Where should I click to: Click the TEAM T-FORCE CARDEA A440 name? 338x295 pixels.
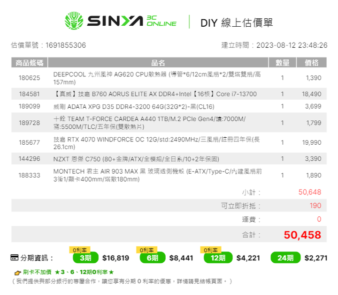click(x=149, y=123)
